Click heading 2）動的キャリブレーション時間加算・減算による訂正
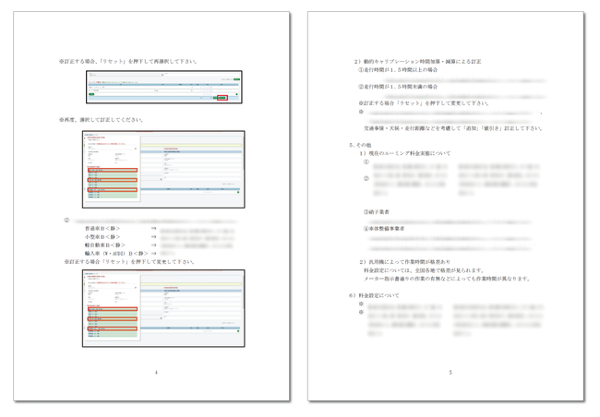The image size is (600, 417). click(417, 61)
